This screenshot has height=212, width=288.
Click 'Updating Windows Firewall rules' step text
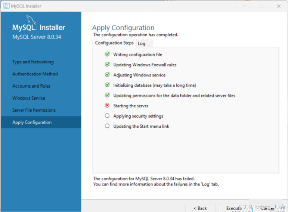tap(145, 65)
